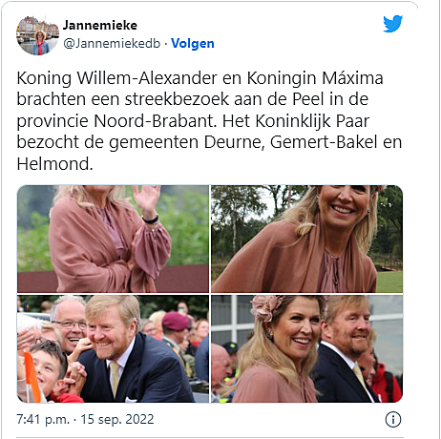Click the Jannemieke display name

coord(99,25)
